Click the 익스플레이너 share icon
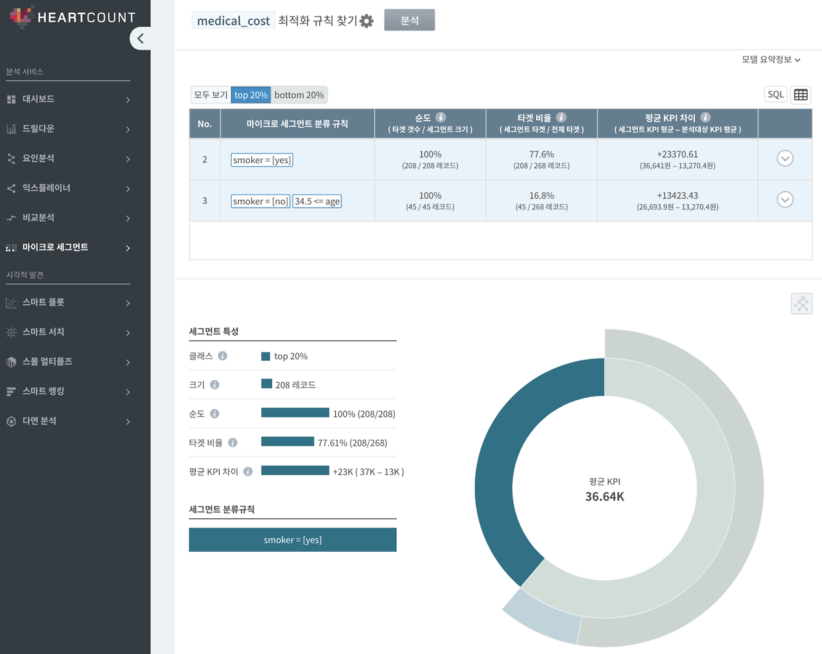This screenshot has height=654, width=822. coord(11,188)
